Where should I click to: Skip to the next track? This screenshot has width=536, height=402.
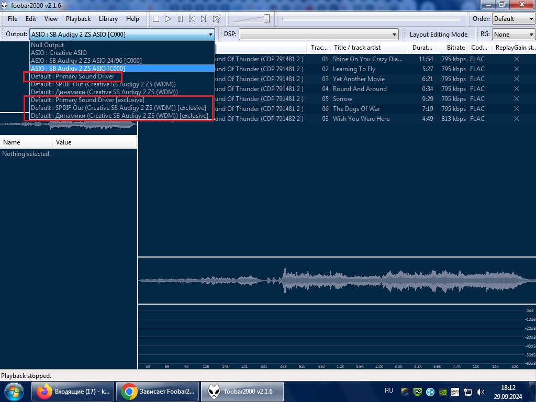pos(204,19)
